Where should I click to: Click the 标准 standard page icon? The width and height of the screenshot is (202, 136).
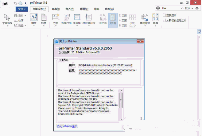click(x=44, y=17)
